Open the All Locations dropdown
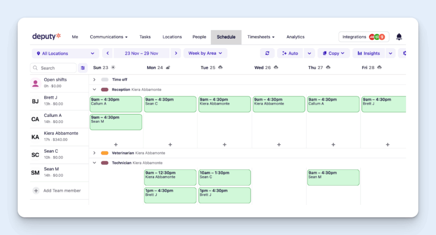This screenshot has height=235, width=436. tap(66, 53)
